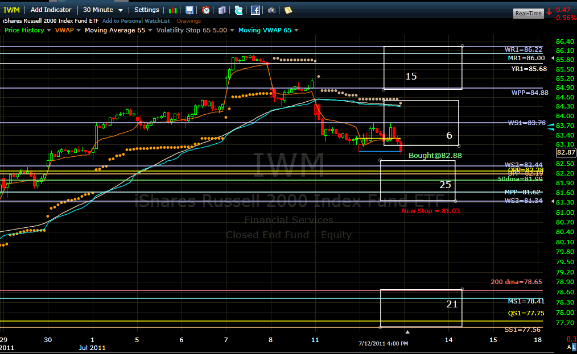Image resolution: width=577 pixels, height=354 pixels.
Task: Click the candlestick chart style icon
Action: coord(172,10)
